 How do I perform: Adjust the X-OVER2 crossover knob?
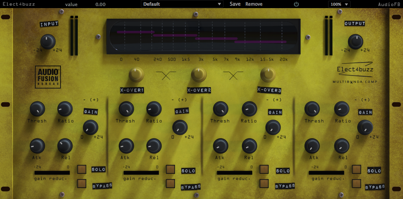199,75
